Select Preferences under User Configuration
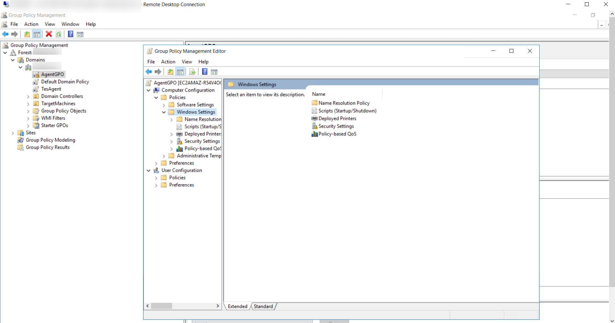 [x=182, y=185]
